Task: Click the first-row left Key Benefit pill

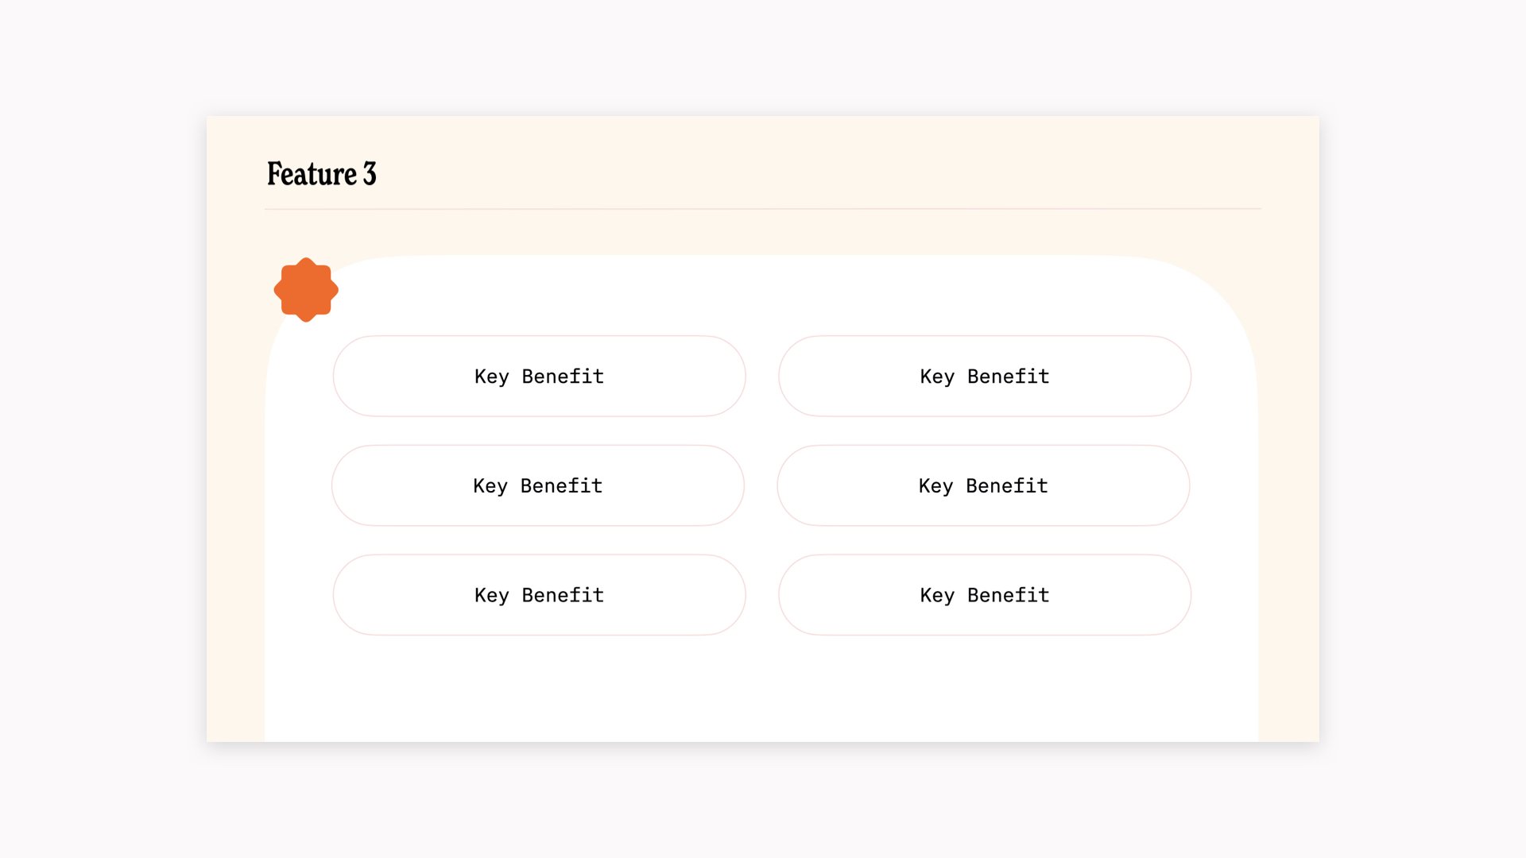Action: click(x=540, y=376)
